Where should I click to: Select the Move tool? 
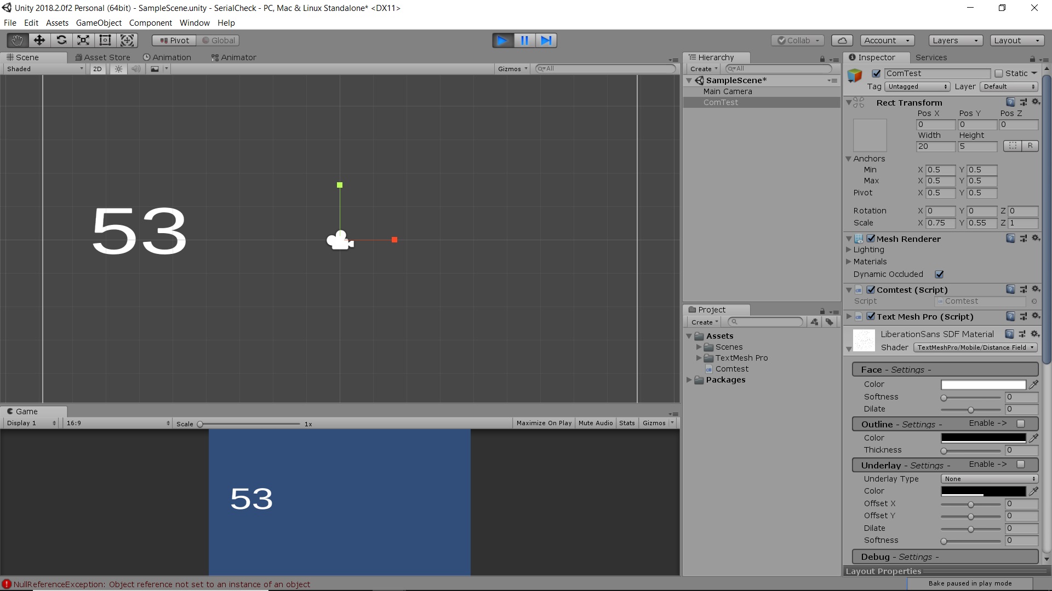[x=39, y=40]
